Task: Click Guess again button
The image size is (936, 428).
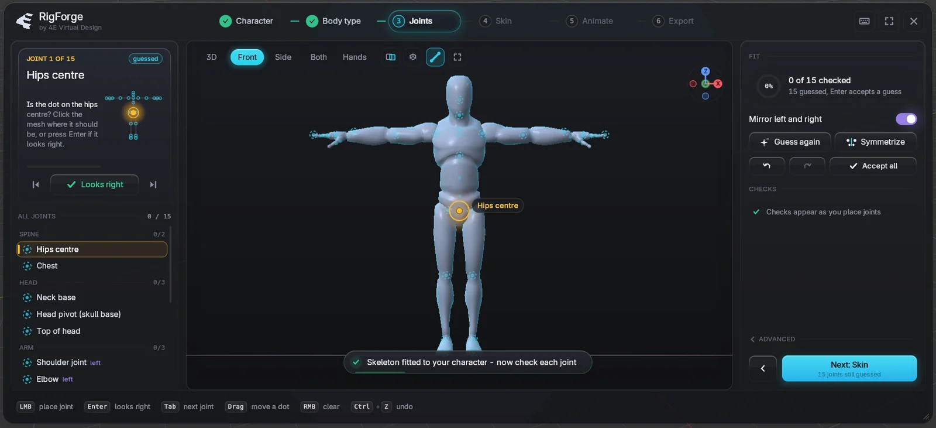Action: coord(790,142)
